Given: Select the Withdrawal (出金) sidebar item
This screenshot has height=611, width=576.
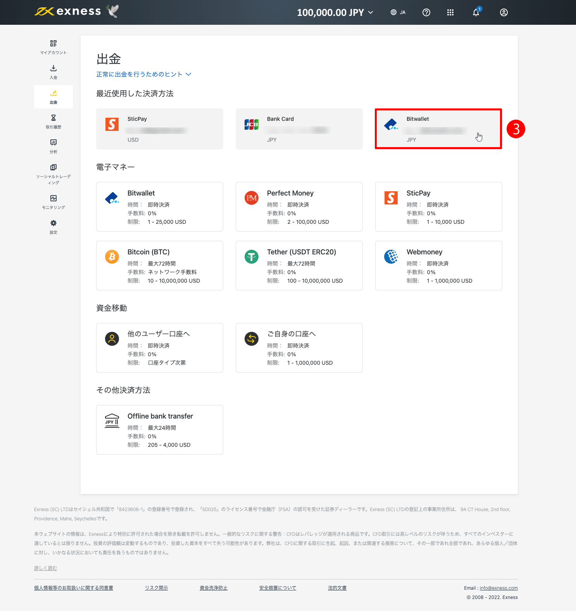Looking at the screenshot, I should (x=53, y=97).
